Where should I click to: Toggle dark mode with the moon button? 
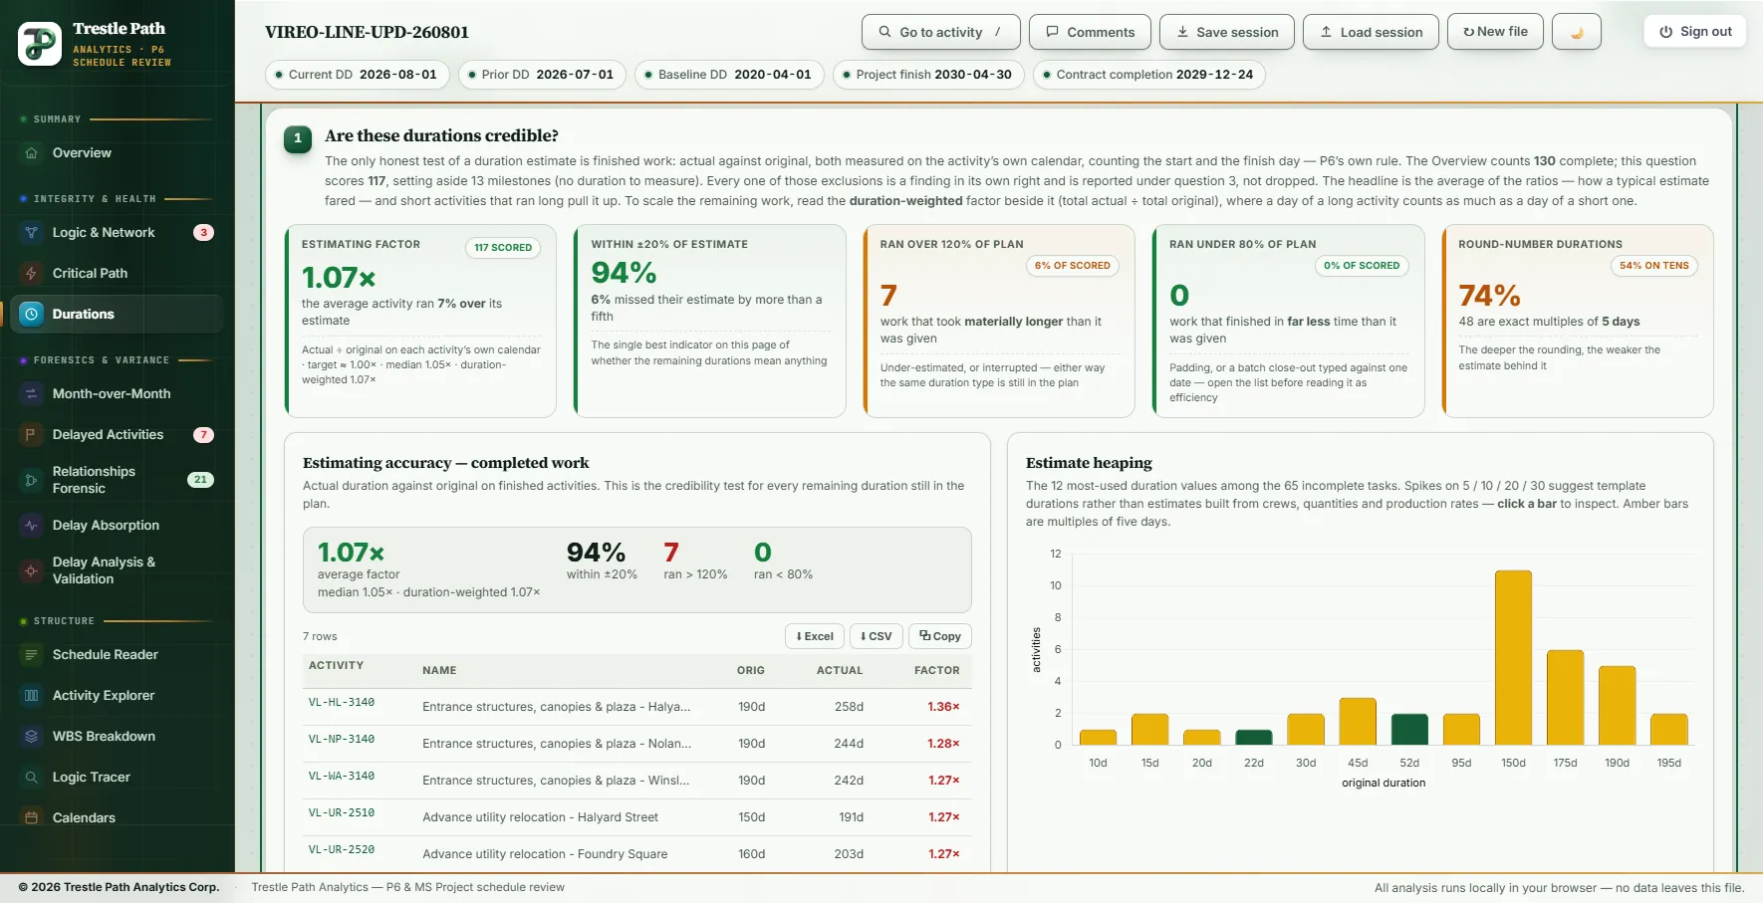pyautogui.click(x=1577, y=32)
